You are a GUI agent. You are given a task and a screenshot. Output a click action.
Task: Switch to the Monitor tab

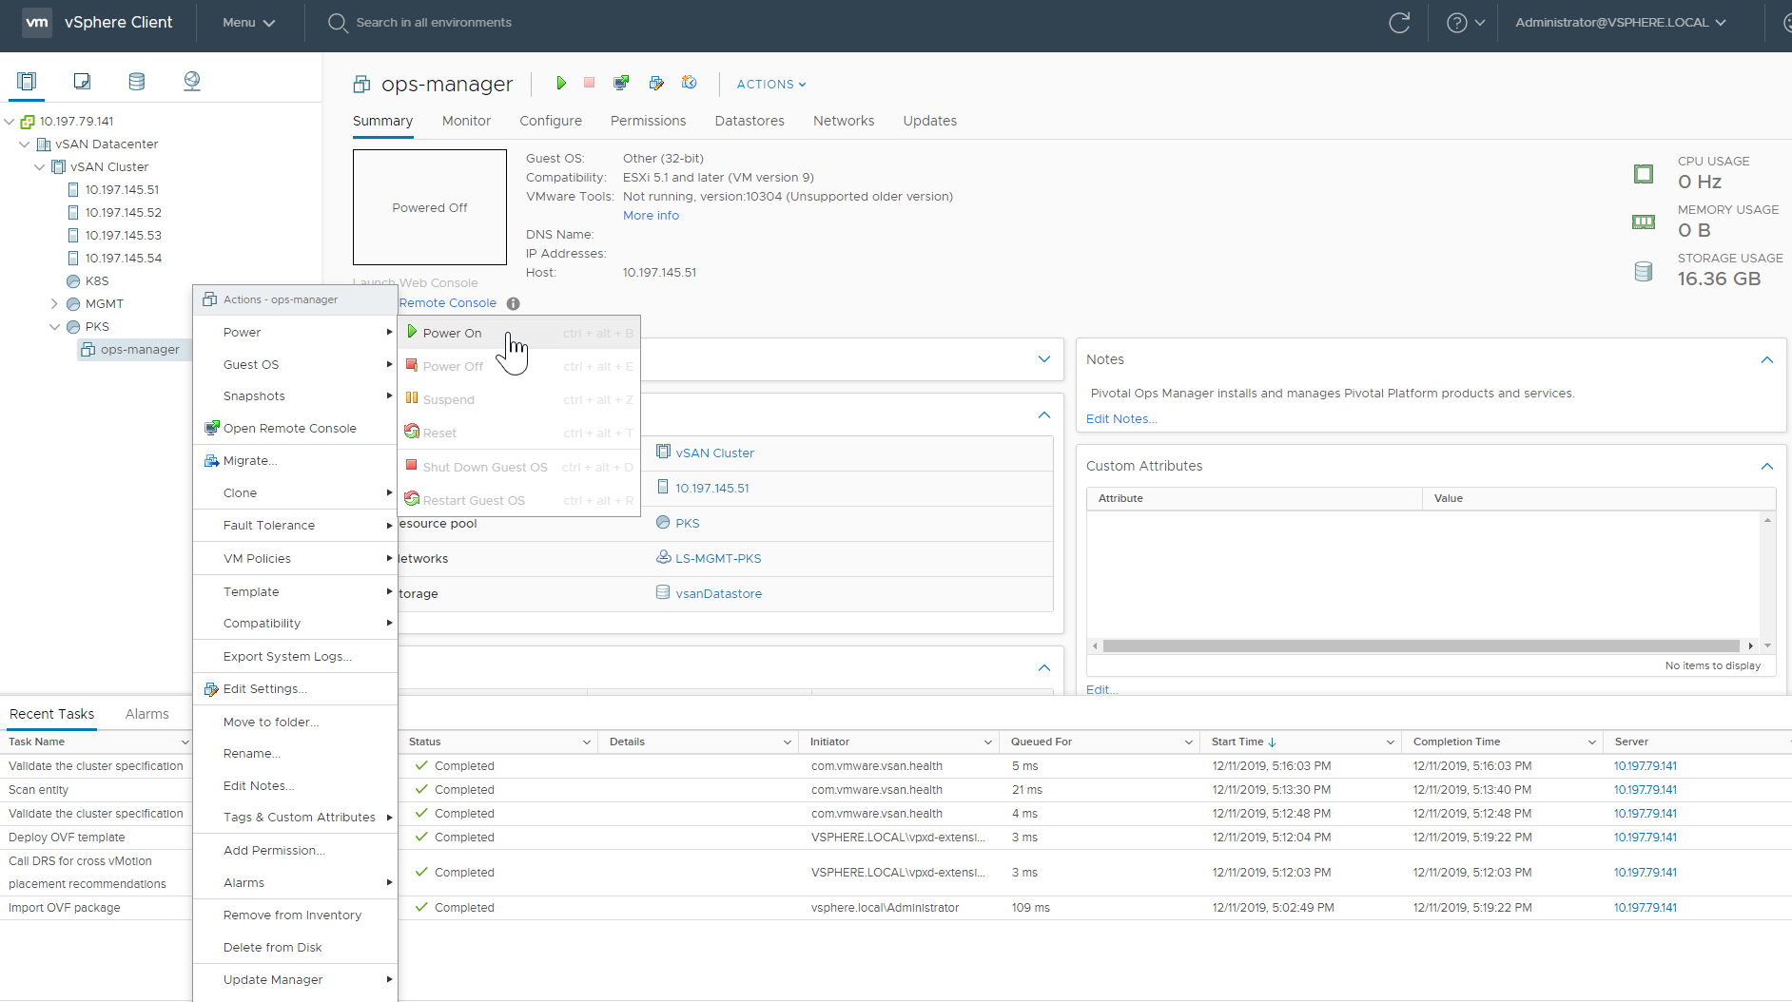[x=466, y=121]
